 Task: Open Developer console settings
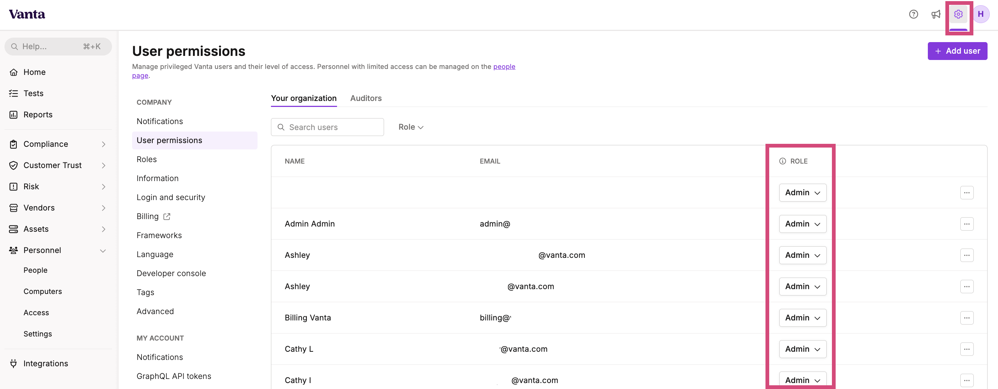(x=171, y=273)
